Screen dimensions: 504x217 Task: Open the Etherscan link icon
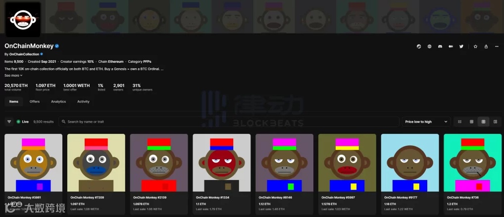click(x=419, y=46)
